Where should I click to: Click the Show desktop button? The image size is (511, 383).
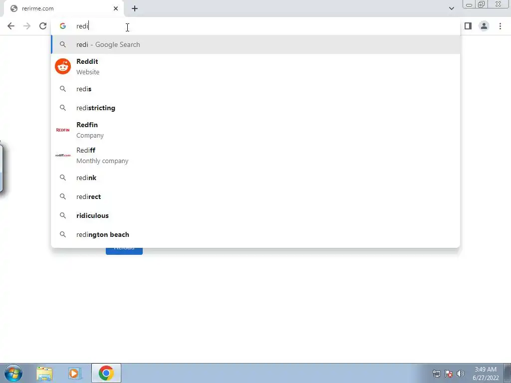508,373
